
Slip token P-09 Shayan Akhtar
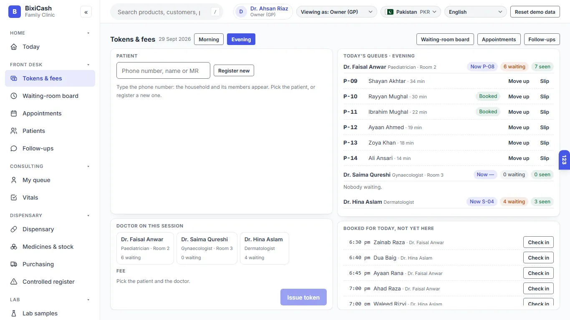pos(545,81)
